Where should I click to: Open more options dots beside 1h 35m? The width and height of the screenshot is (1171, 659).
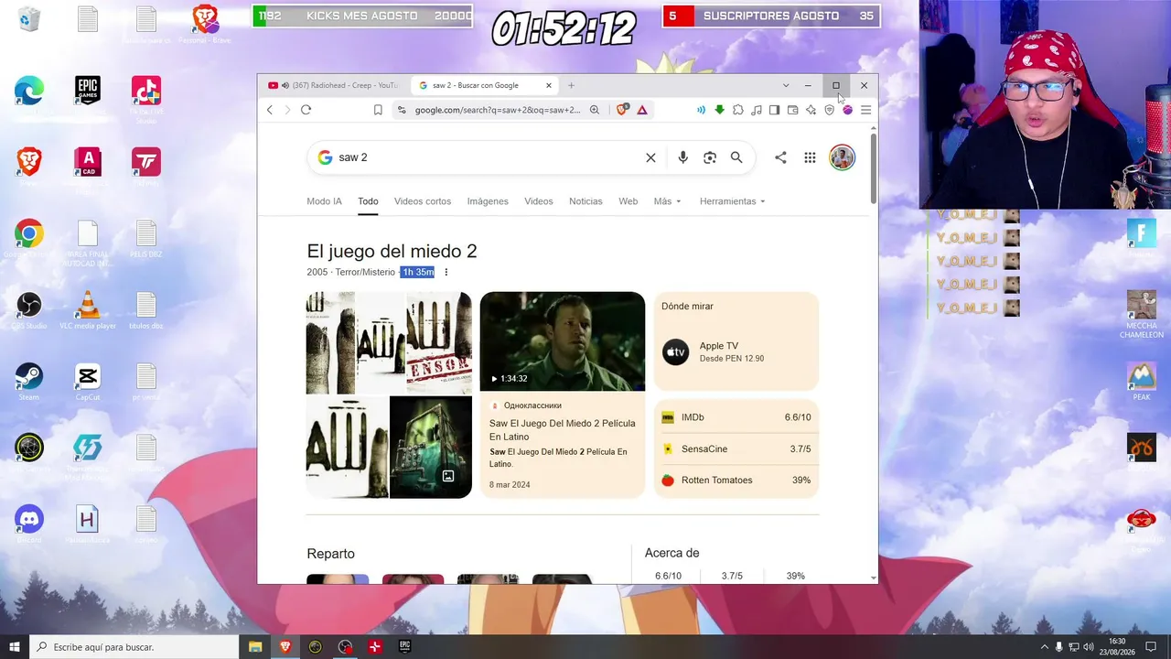(x=446, y=272)
